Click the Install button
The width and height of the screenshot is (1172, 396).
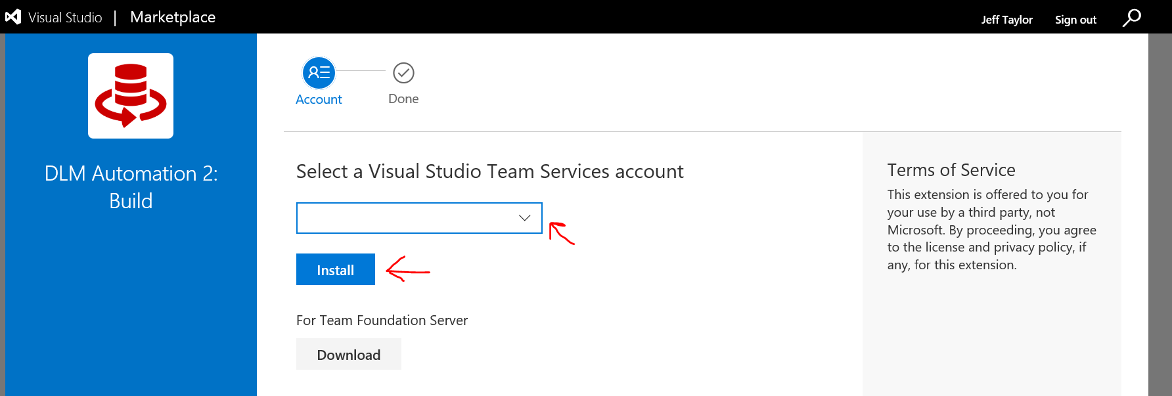pyautogui.click(x=336, y=269)
